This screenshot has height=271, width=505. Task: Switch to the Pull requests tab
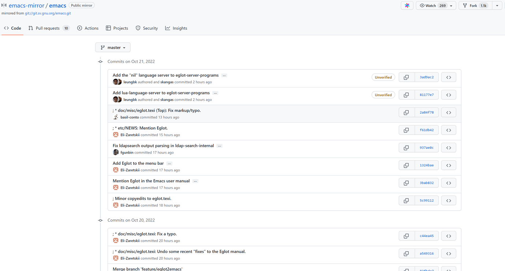[x=48, y=28]
